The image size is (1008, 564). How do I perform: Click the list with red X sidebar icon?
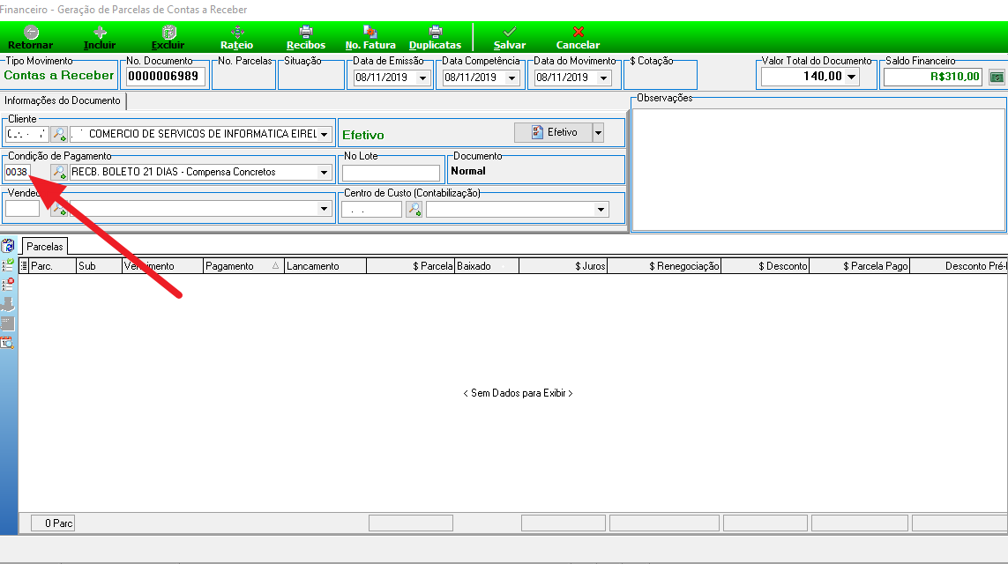tap(8, 284)
